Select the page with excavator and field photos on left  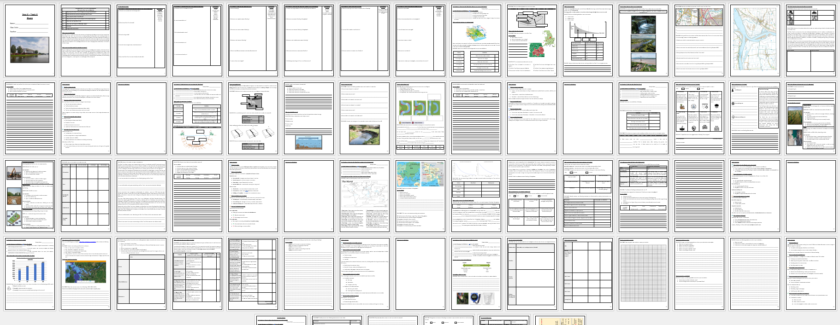click(30, 196)
